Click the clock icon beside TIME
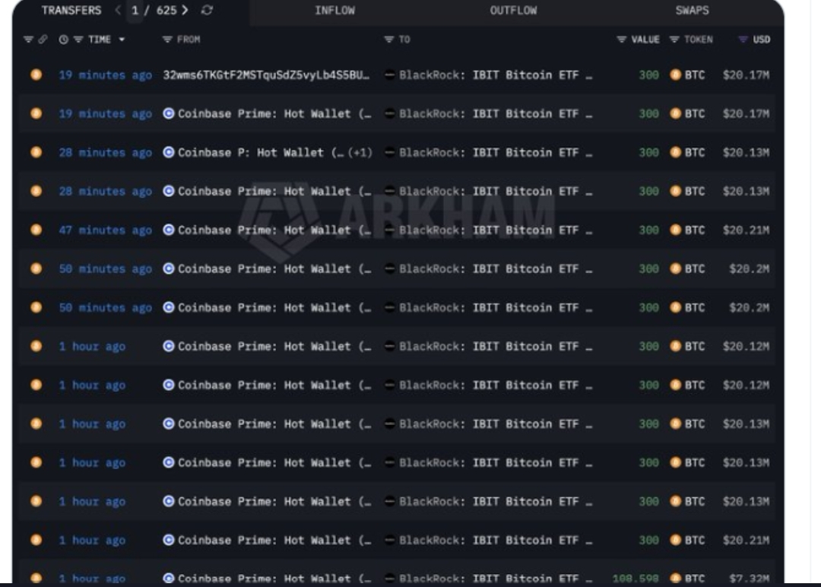Viewport: 821px width, 587px height. click(63, 40)
